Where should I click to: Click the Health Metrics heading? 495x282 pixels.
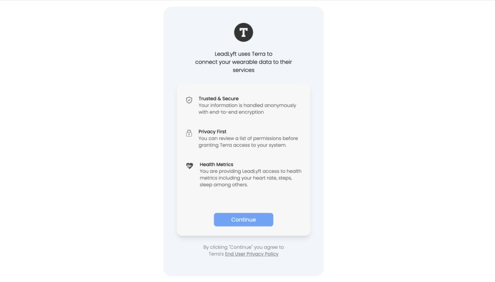click(x=216, y=164)
